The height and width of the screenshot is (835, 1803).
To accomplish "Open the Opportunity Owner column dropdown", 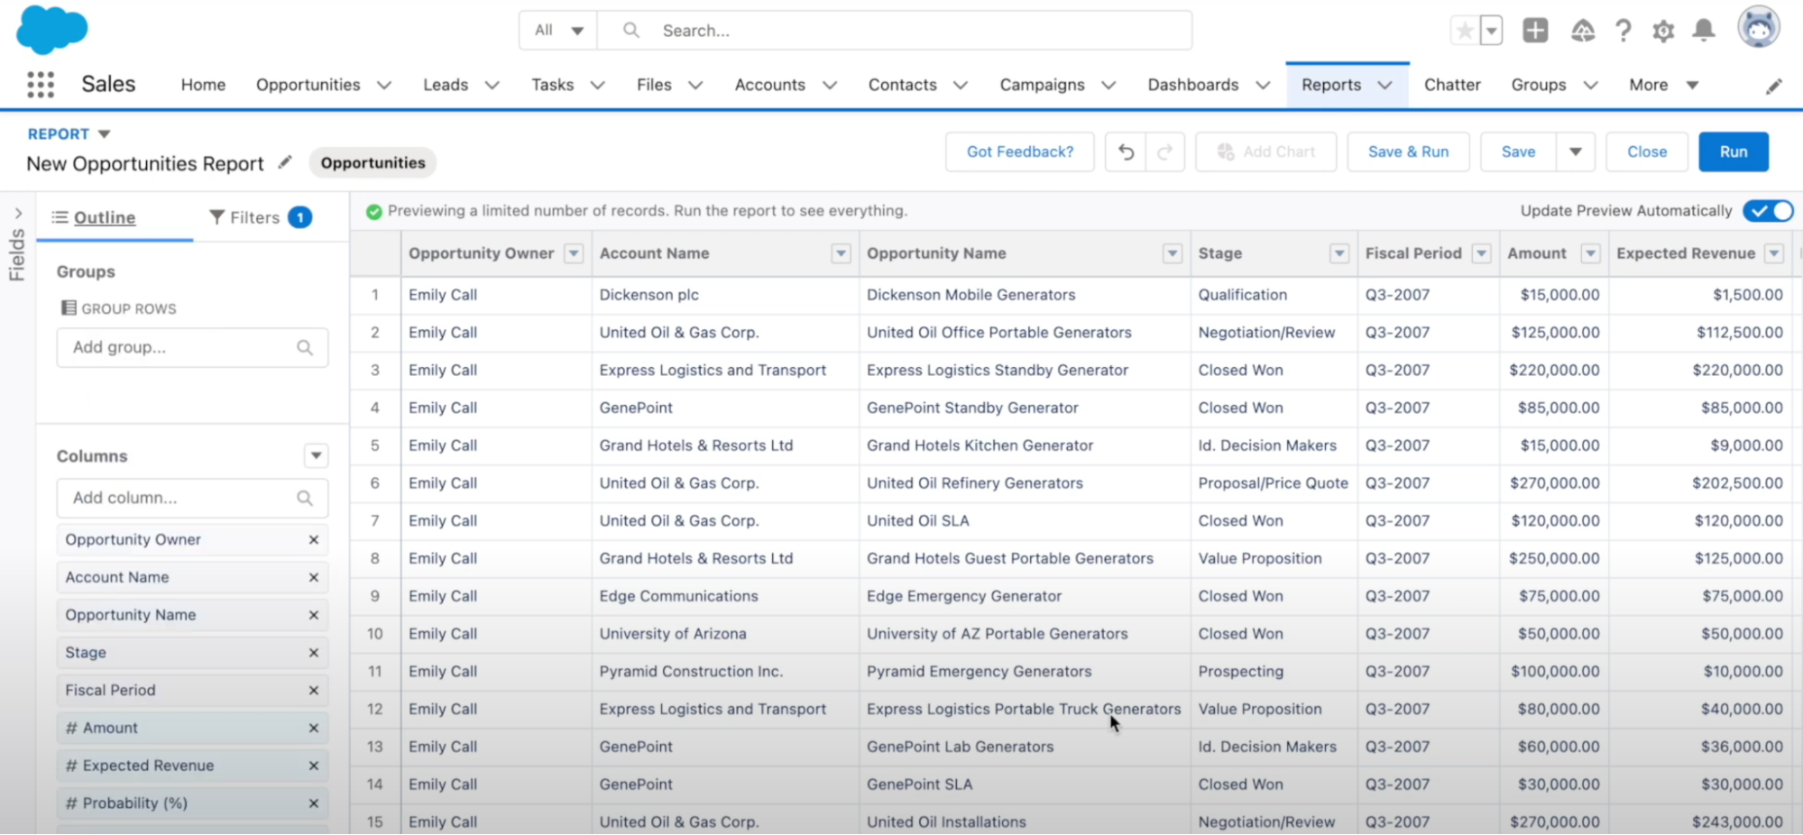I will point(574,253).
